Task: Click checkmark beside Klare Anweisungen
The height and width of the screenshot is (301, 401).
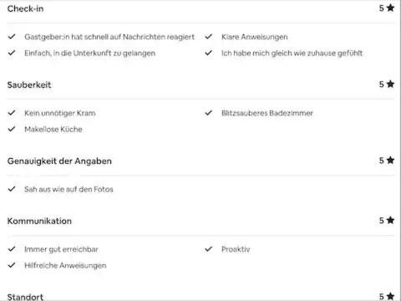Action: [x=209, y=37]
